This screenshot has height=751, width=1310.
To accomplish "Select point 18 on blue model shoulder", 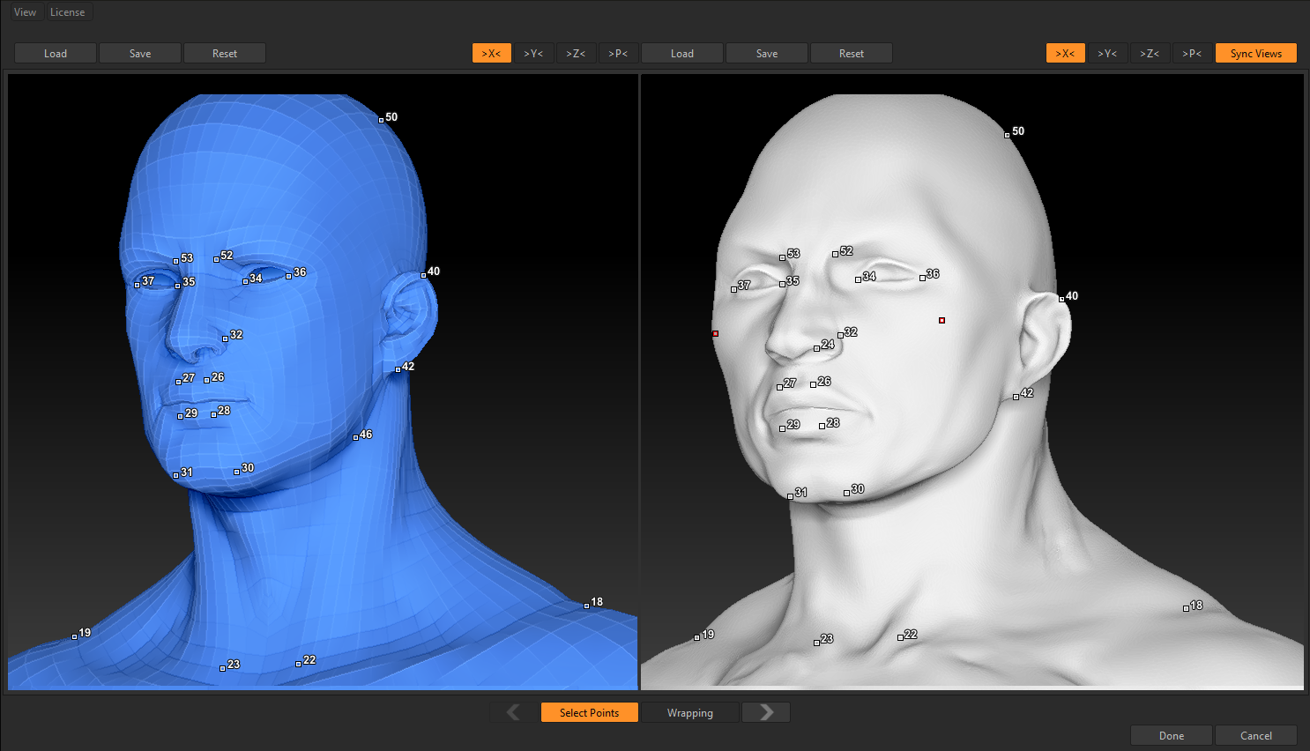I will coord(586,606).
